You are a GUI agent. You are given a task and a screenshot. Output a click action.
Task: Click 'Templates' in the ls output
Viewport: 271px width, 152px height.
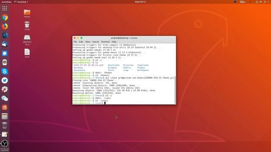tap(143, 65)
